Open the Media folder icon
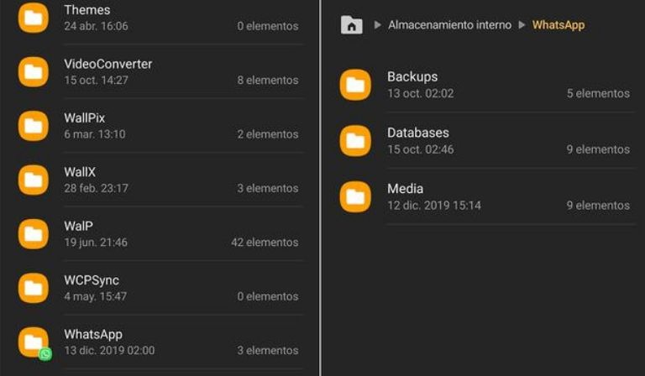 pyautogui.click(x=355, y=196)
